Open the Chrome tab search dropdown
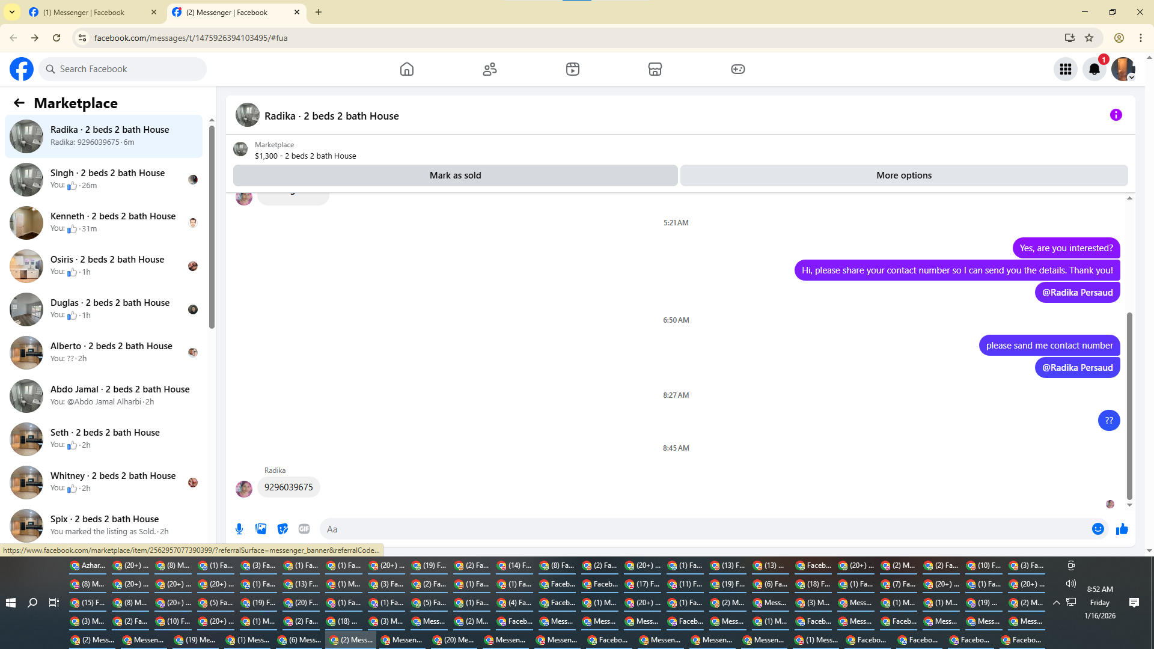Viewport: 1154px width, 649px height. click(x=11, y=12)
